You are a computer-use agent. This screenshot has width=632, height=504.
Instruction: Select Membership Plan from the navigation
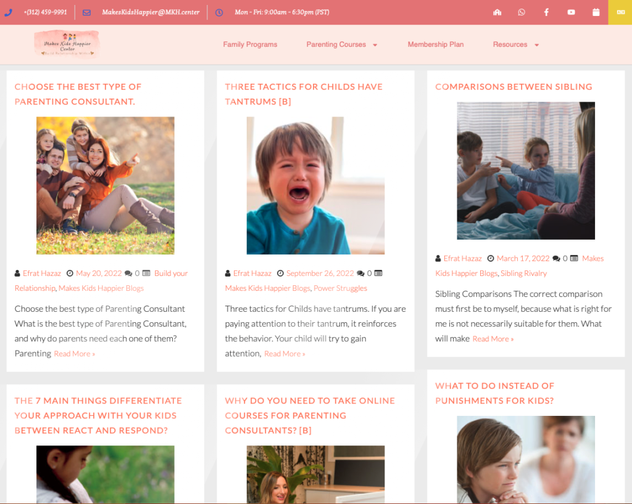click(x=436, y=44)
